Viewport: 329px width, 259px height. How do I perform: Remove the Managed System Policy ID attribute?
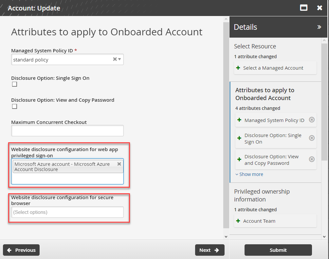pos(312,120)
